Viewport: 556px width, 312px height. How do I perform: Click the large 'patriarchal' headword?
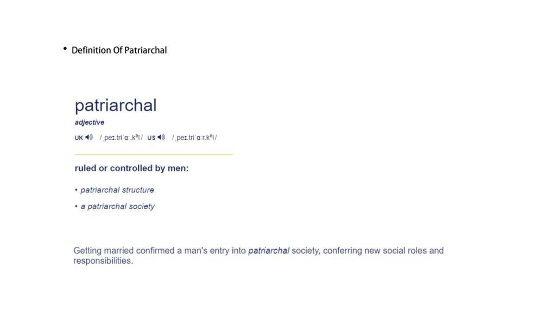click(116, 105)
